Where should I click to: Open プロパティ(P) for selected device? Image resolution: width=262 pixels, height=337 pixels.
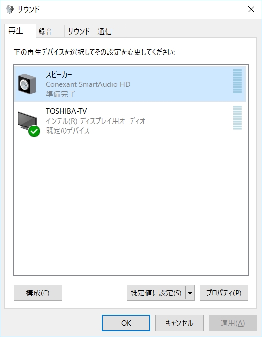tap(224, 293)
